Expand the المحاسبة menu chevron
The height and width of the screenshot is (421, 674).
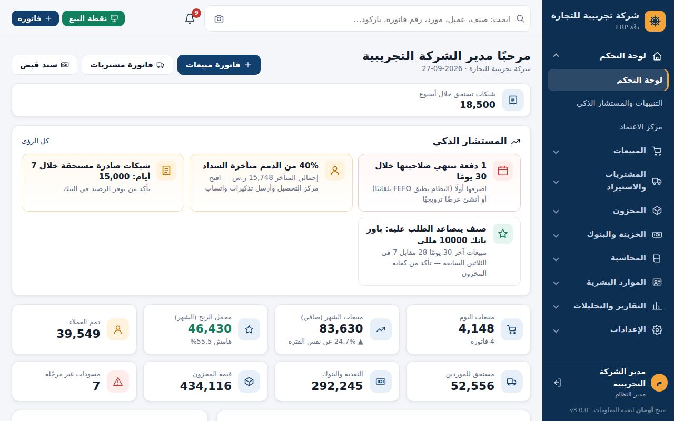point(556,259)
